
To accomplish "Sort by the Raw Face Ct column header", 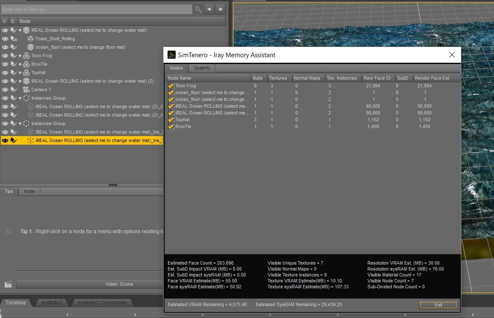I will [378, 78].
